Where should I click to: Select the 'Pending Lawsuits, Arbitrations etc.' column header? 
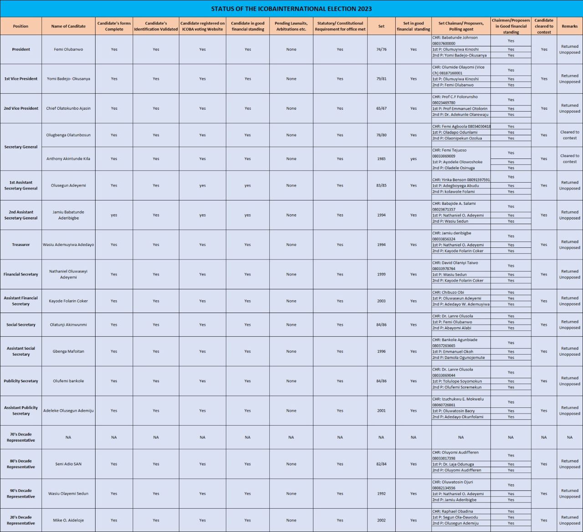tap(291, 26)
